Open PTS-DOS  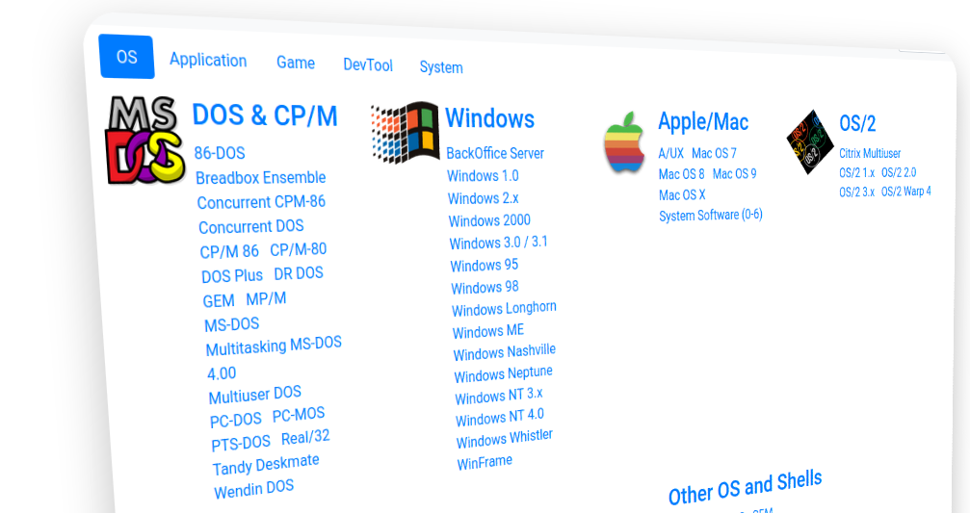pyautogui.click(x=241, y=443)
